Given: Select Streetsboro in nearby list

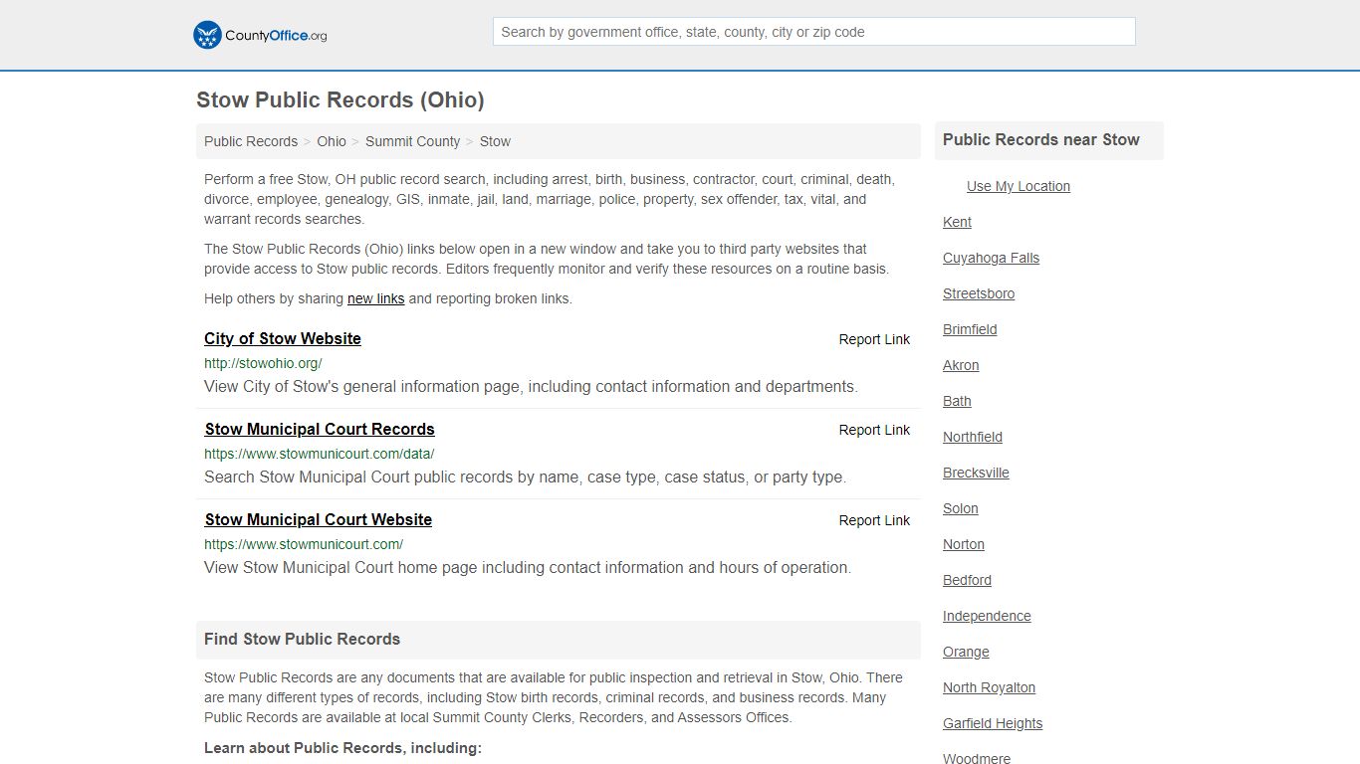Looking at the screenshot, I should pyautogui.click(x=979, y=293).
